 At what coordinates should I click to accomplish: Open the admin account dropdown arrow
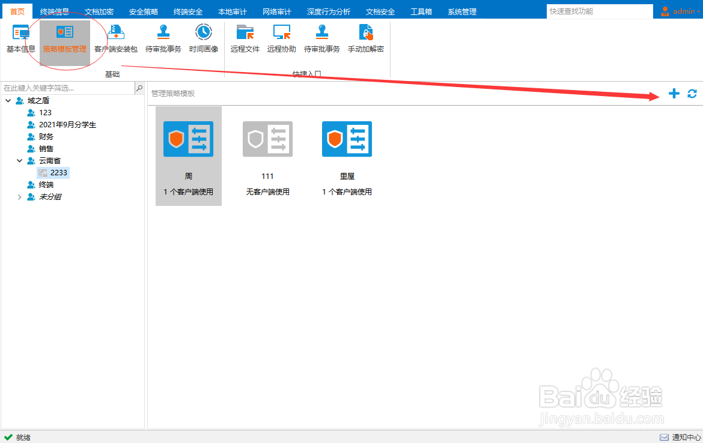(699, 11)
